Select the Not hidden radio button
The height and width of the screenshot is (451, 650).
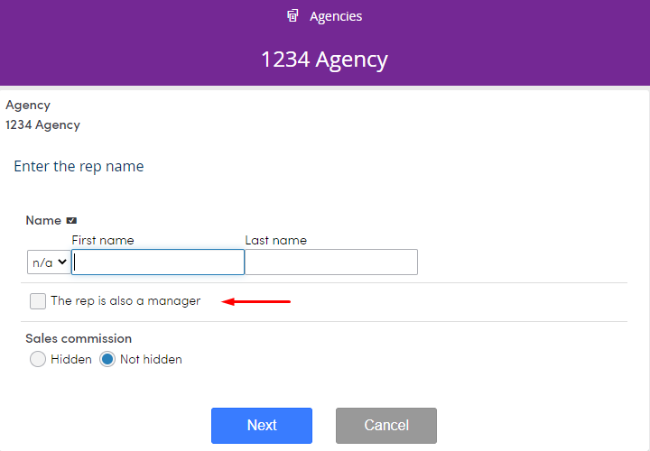[107, 359]
